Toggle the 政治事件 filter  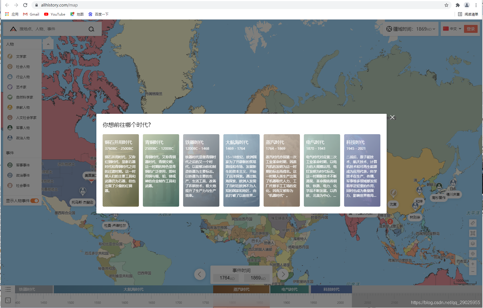pos(22,176)
